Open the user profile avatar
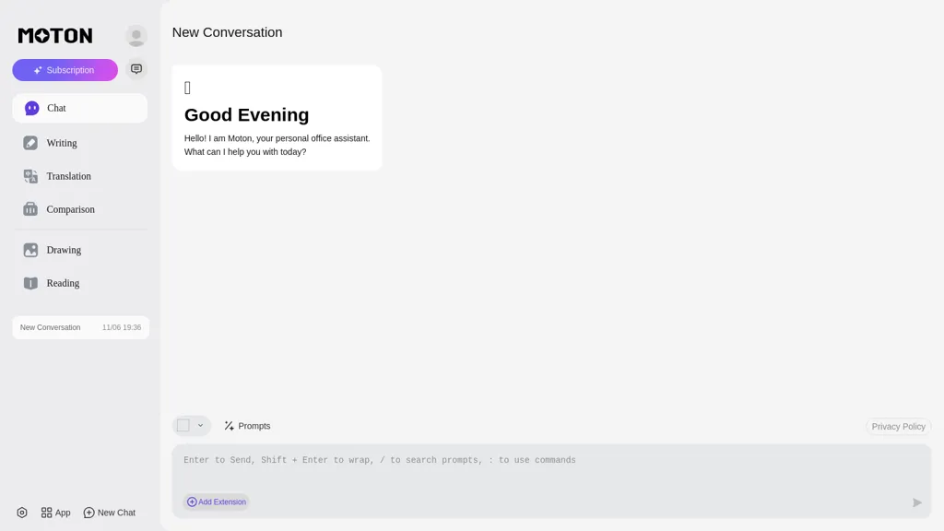Screen dimensions: 944x531 [136, 36]
